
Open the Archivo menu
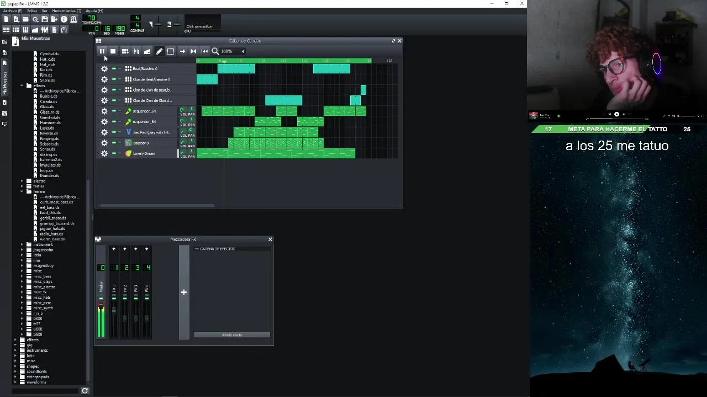[x=12, y=10]
